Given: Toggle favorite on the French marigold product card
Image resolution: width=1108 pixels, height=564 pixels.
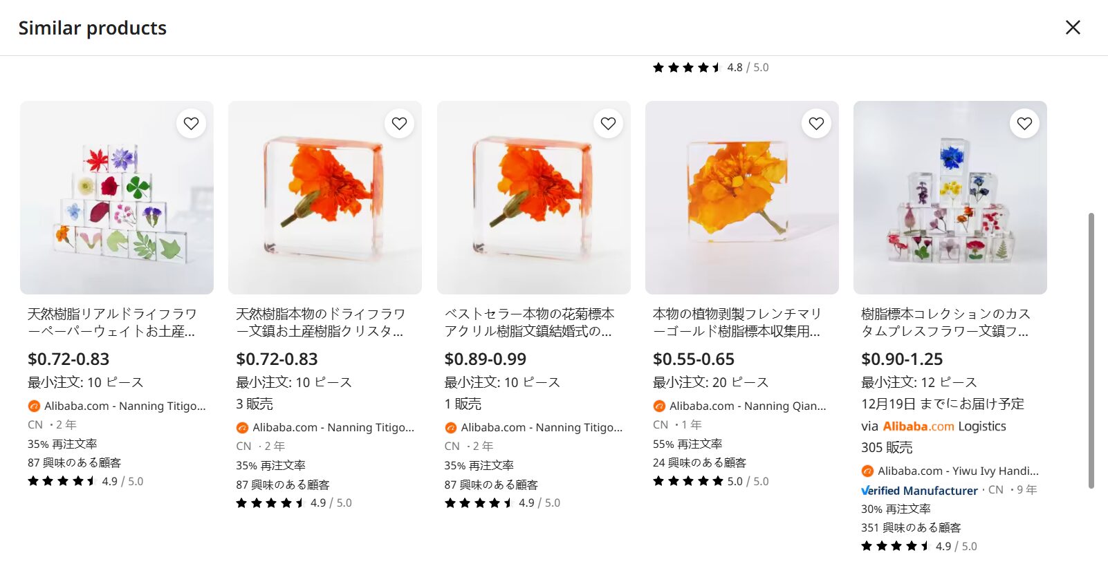Looking at the screenshot, I should click(816, 123).
